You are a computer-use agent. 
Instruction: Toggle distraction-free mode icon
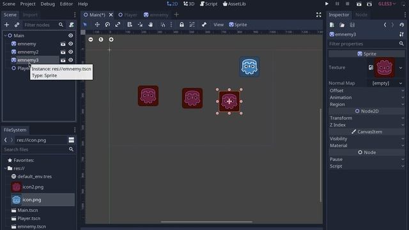[319, 15]
